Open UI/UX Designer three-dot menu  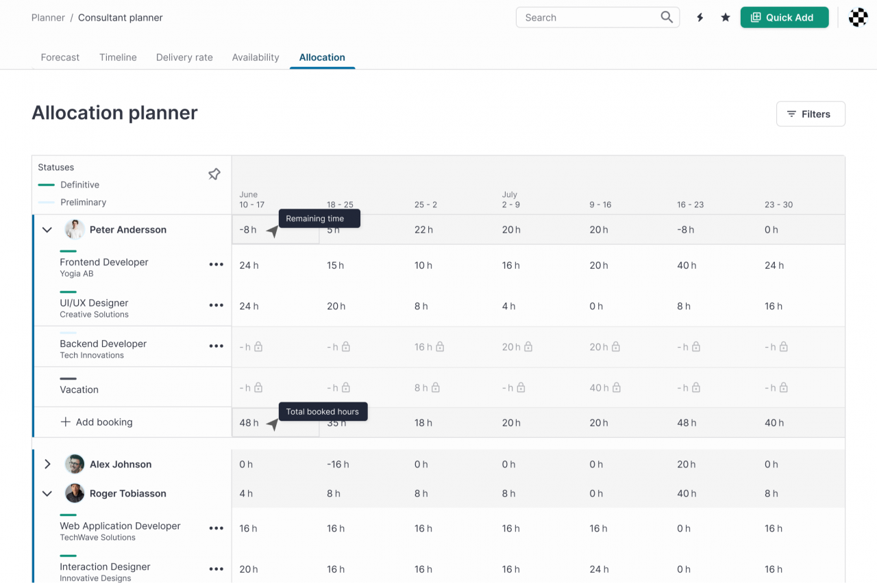point(217,306)
